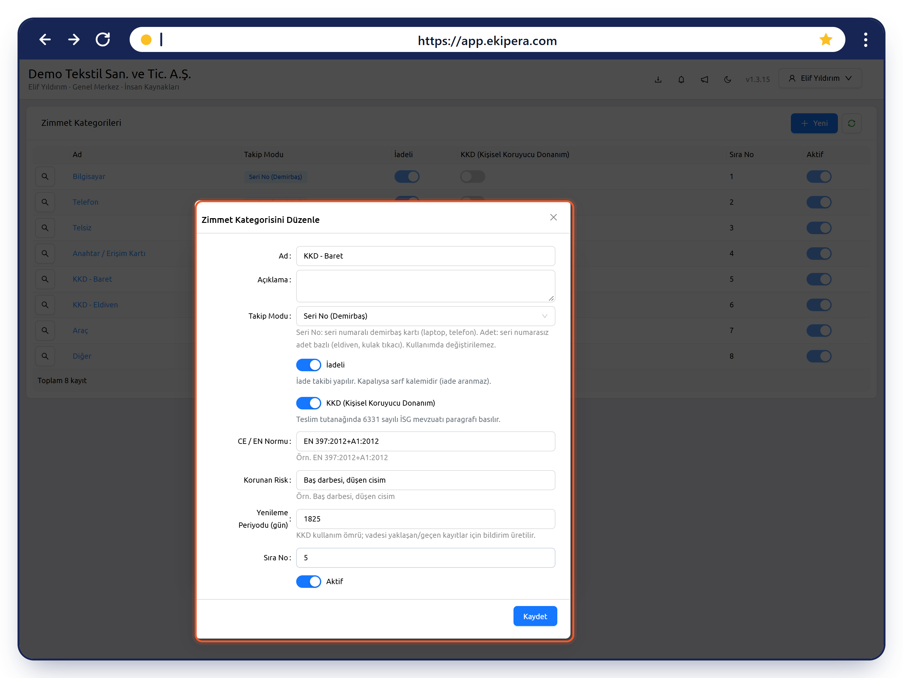Image resolution: width=903 pixels, height=678 pixels.
Task: Reload the page with the refresh icon
Action: click(x=103, y=39)
